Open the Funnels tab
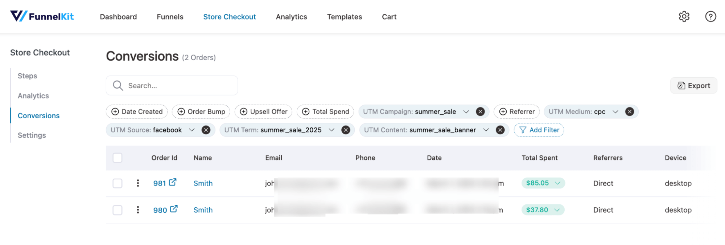The image size is (725, 245). [170, 17]
